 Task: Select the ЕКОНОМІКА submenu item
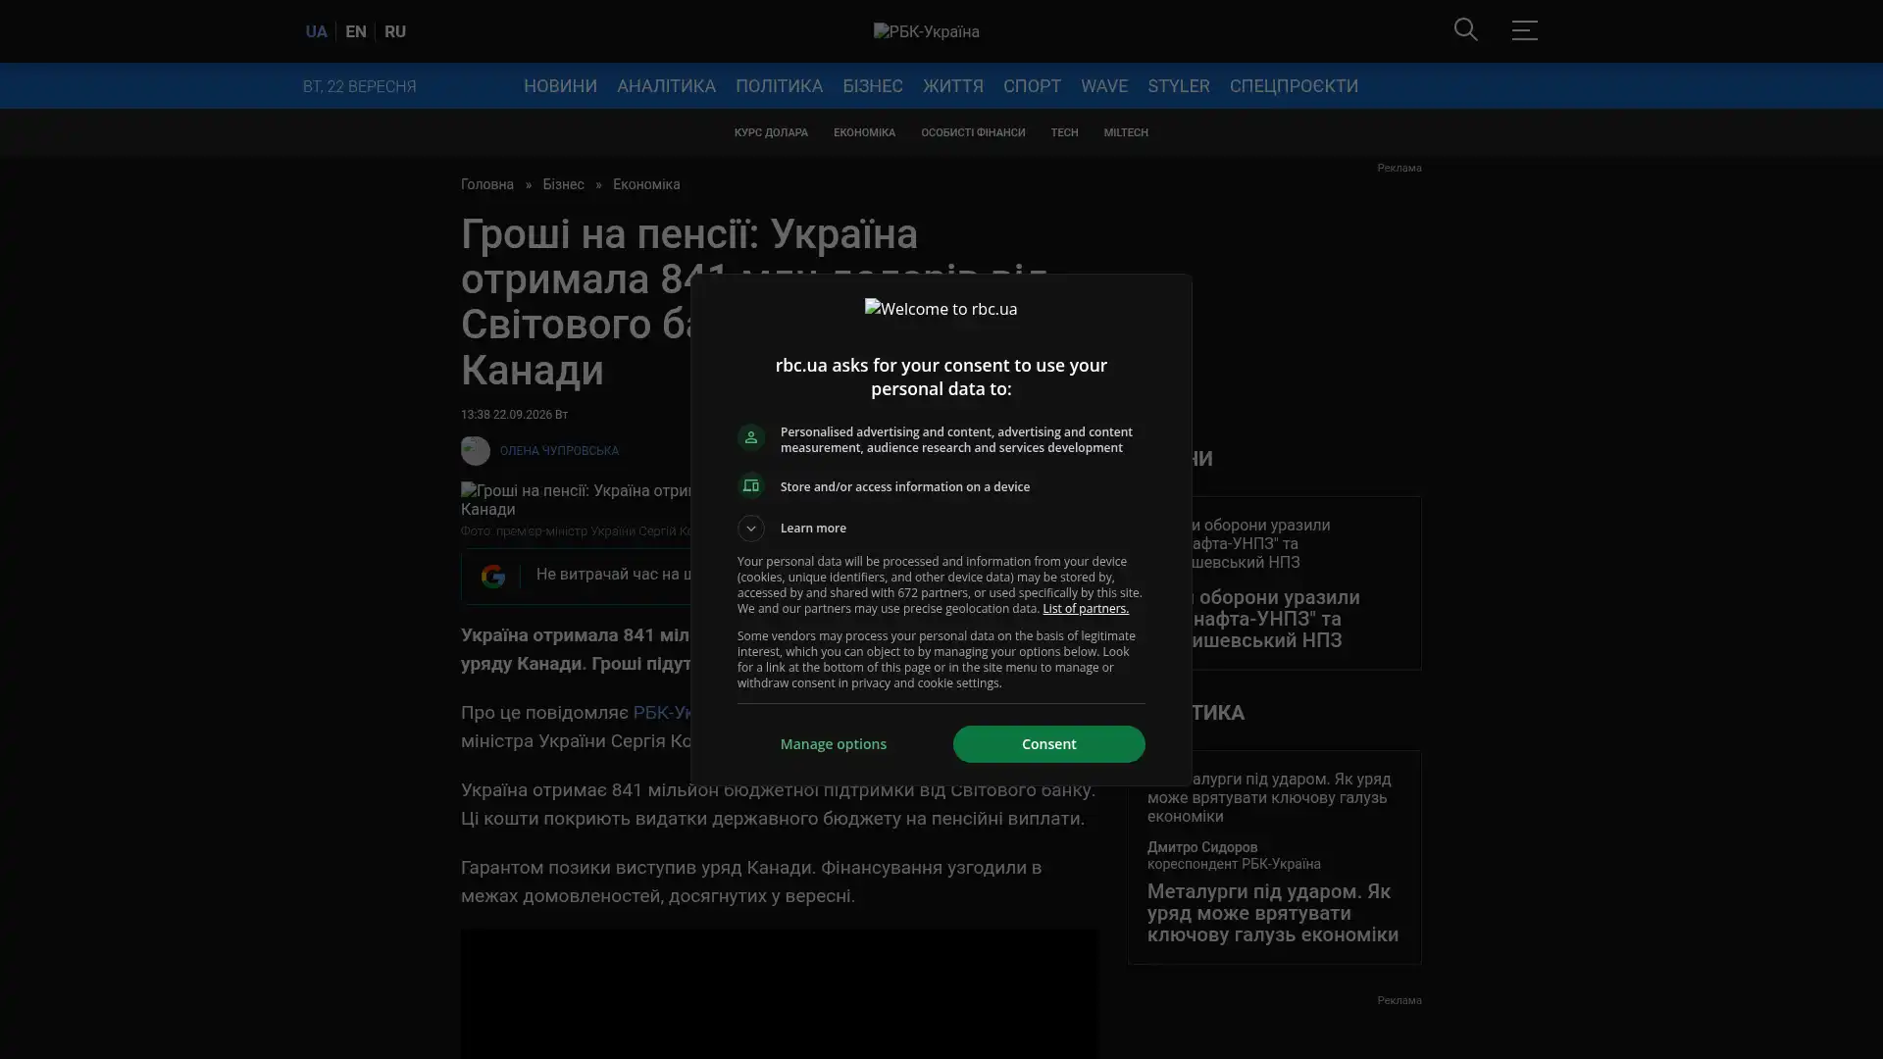tap(864, 132)
